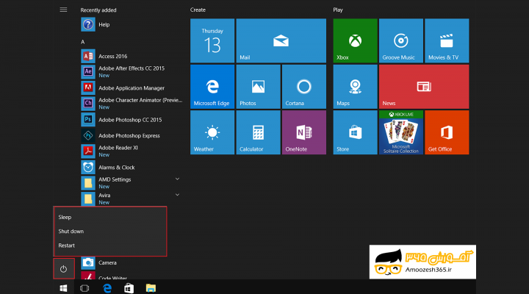Open Microsoft Solitaire Collection tile
The height and width of the screenshot is (294, 529).
click(401, 132)
